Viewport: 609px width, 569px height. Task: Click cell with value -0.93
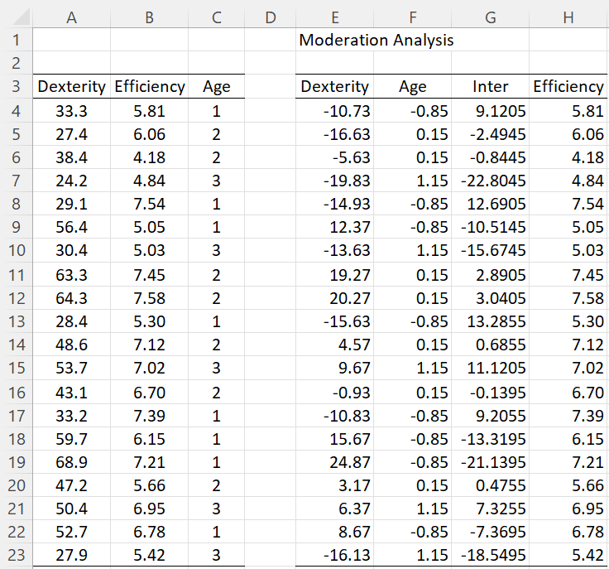click(335, 393)
